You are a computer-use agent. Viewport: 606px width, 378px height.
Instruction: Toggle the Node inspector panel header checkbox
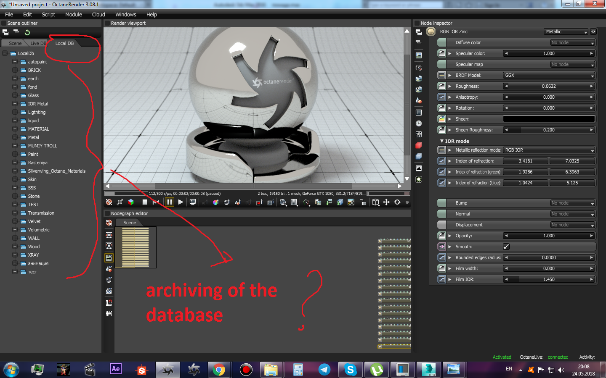click(x=417, y=23)
